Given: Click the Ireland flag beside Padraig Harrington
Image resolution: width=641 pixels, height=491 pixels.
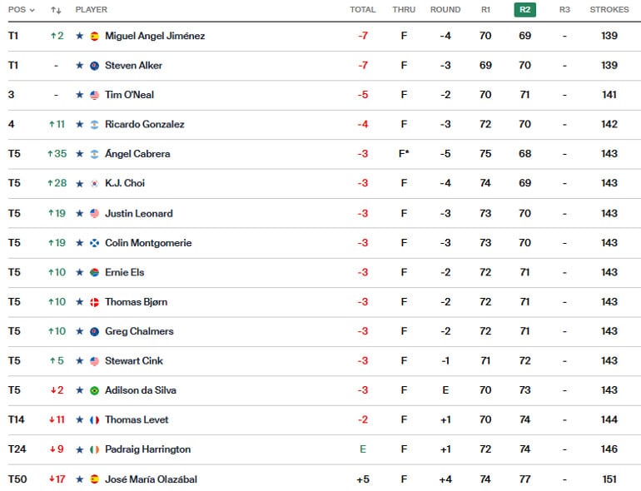Looking at the screenshot, I should 94,449.
